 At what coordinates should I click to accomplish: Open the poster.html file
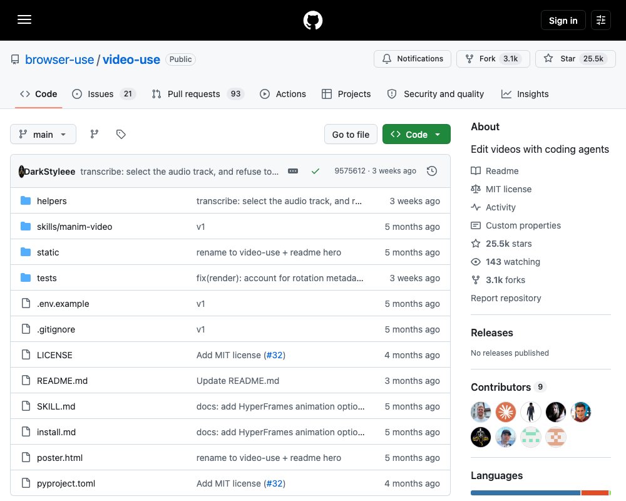click(60, 458)
